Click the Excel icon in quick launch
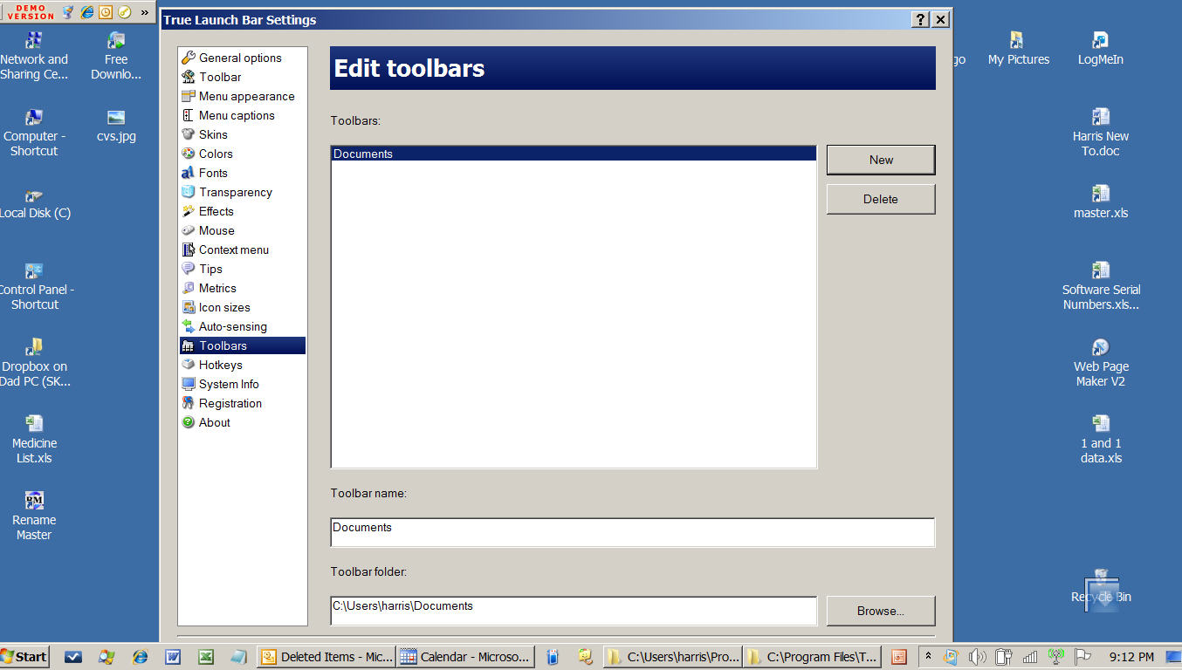 click(205, 657)
